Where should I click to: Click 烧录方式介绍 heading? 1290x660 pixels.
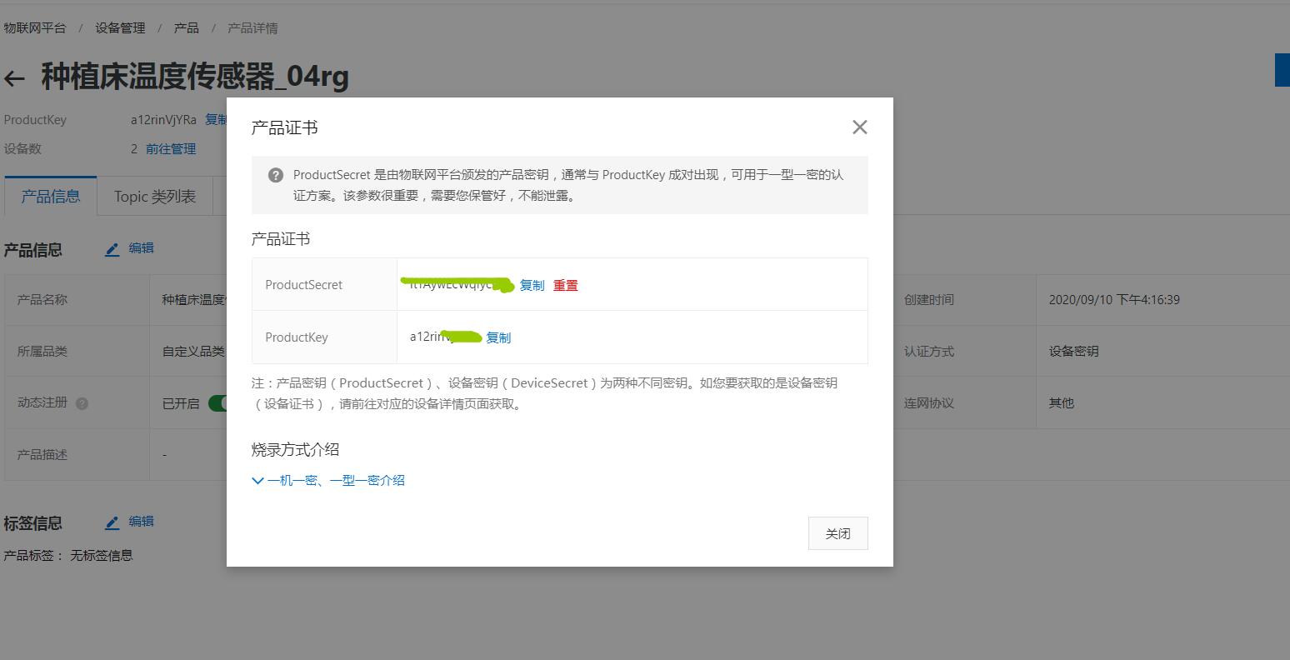pos(295,450)
